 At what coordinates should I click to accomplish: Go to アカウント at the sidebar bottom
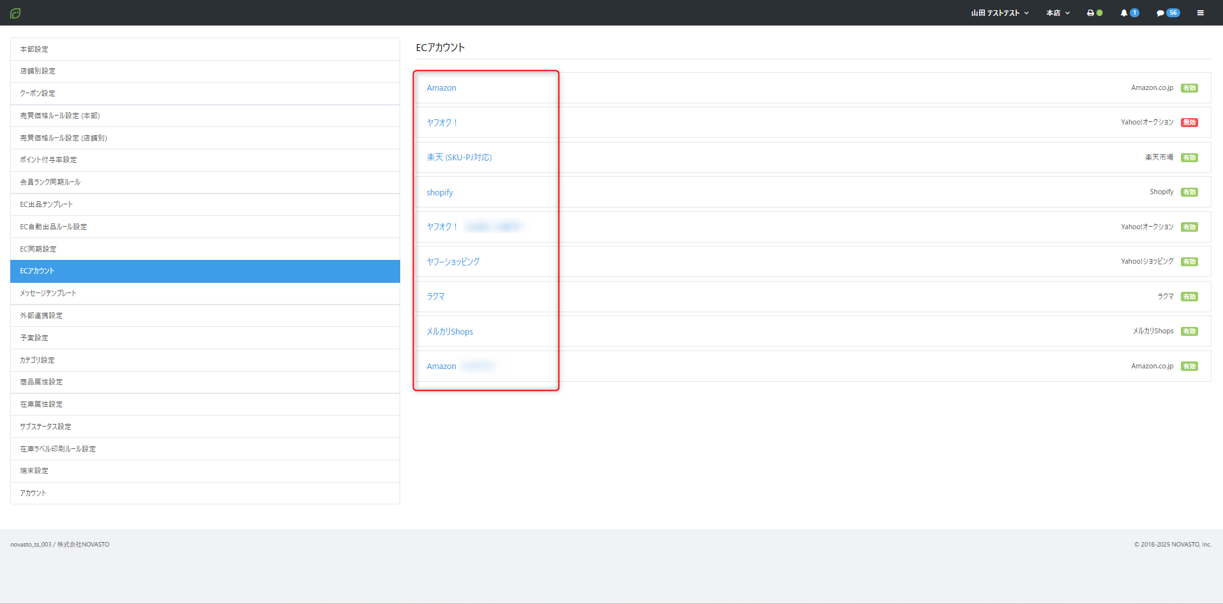(205, 493)
